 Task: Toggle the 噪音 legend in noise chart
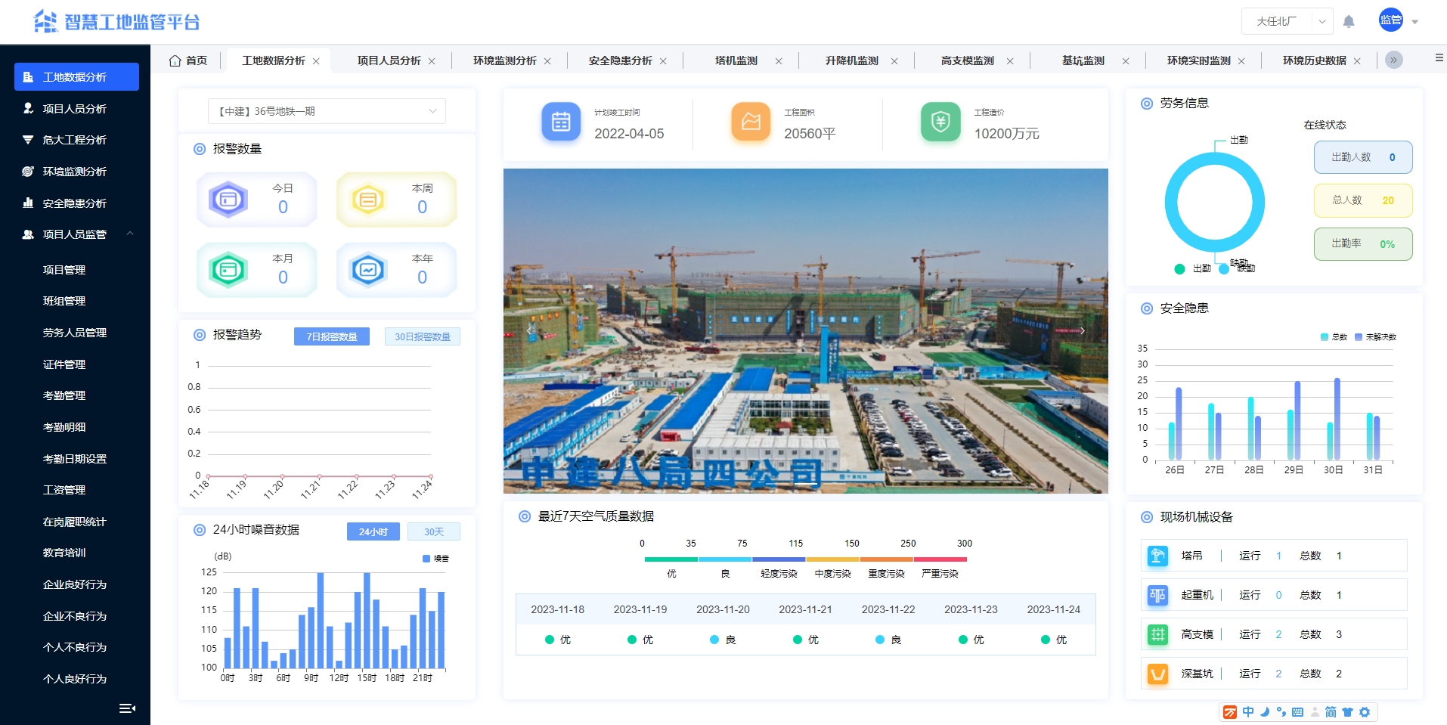pyautogui.click(x=435, y=559)
